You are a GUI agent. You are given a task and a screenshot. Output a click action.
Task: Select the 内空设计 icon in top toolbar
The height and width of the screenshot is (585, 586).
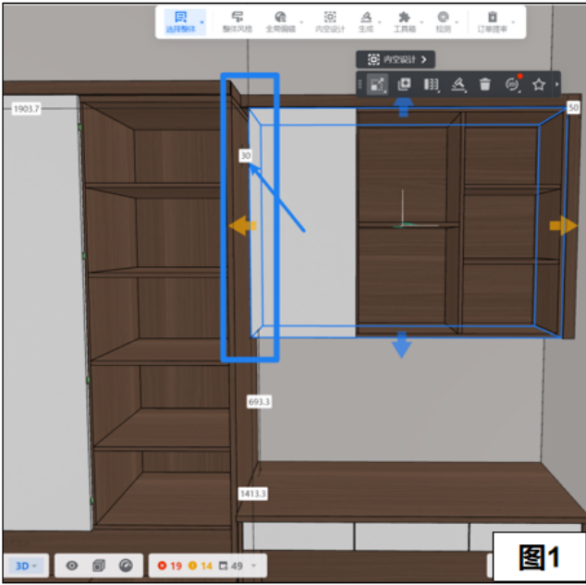pyautogui.click(x=329, y=22)
